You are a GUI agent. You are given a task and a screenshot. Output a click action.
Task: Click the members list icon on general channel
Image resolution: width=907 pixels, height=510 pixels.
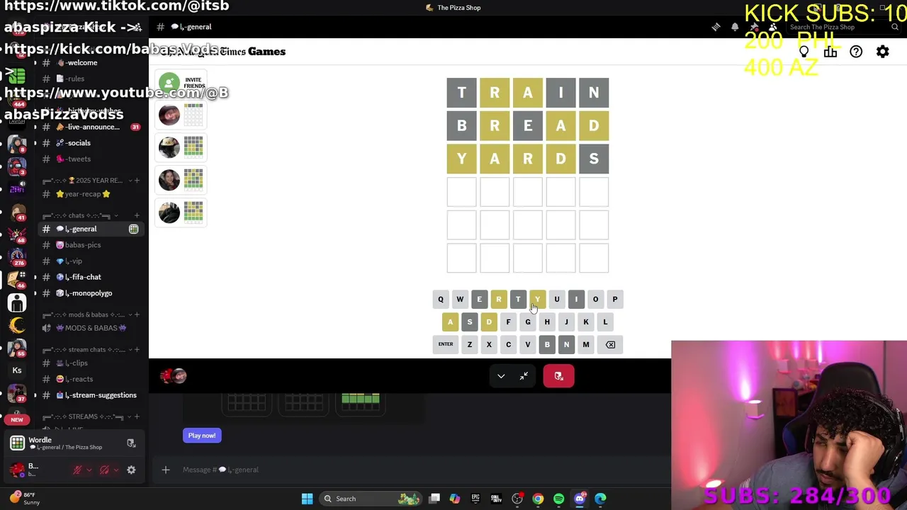click(773, 27)
